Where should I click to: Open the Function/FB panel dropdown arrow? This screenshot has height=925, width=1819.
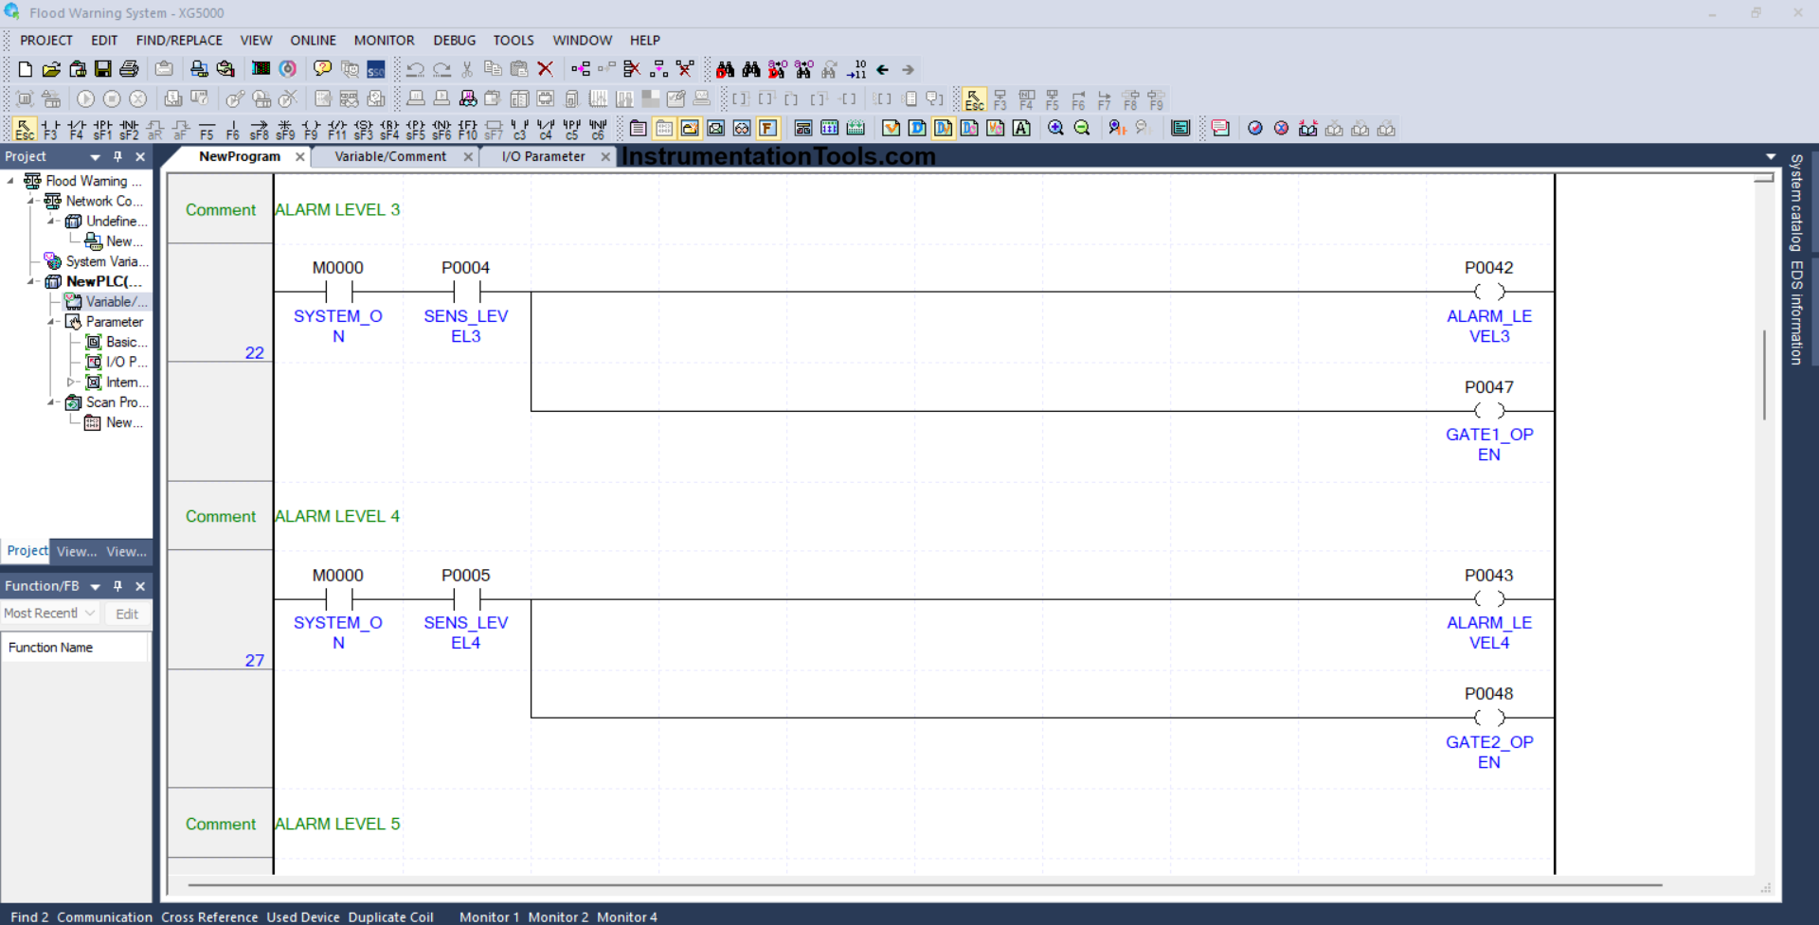(95, 587)
